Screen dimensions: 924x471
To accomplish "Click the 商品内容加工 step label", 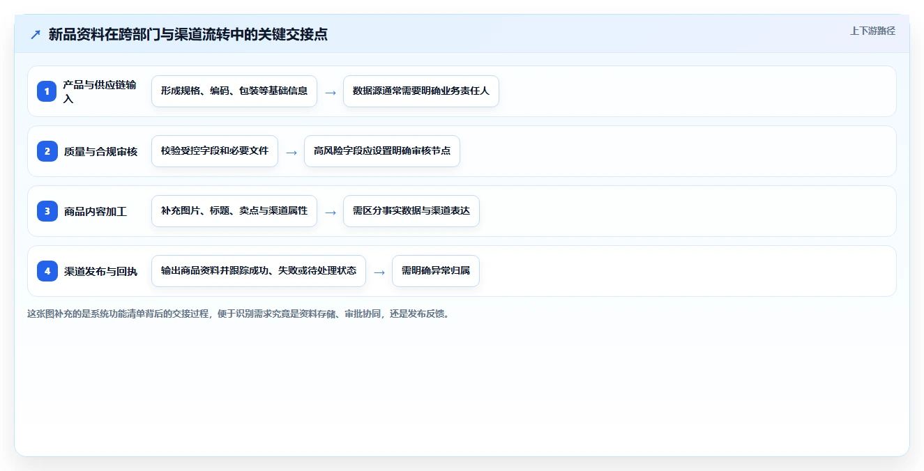I will [96, 211].
